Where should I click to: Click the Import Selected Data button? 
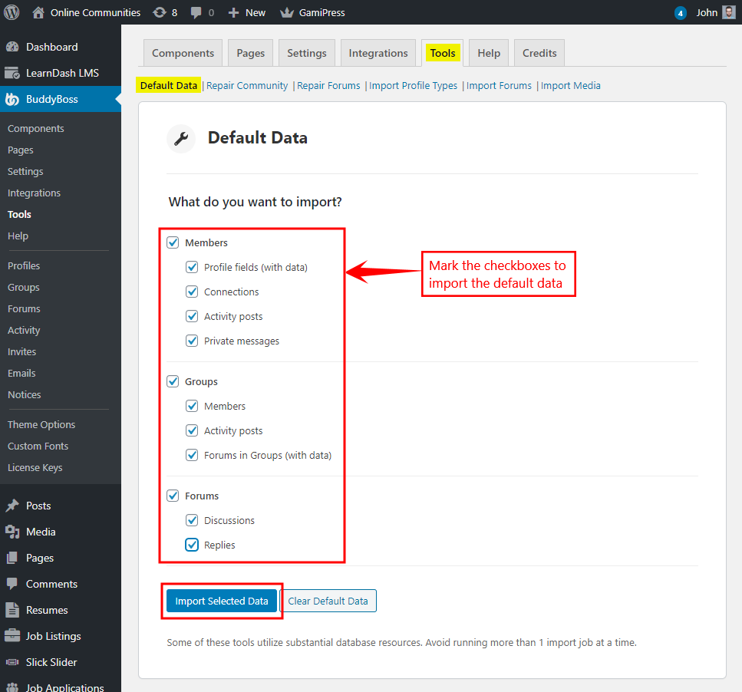click(221, 601)
